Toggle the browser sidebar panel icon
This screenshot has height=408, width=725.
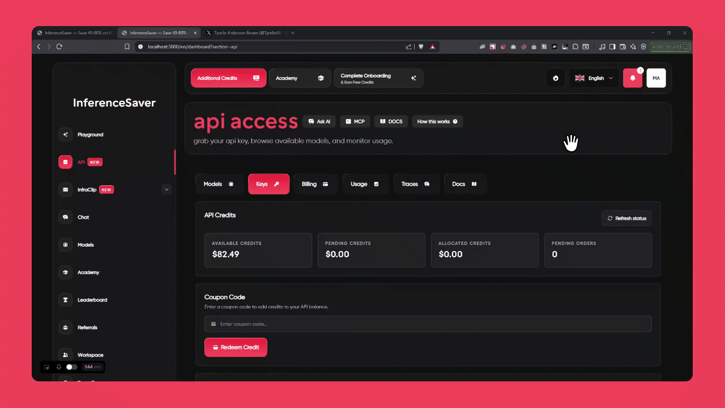612,46
